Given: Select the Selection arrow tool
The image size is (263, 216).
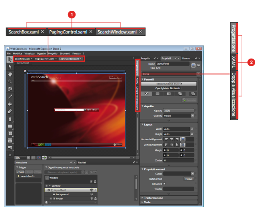Looking at the screenshot, I should click(x=10, y=59).
